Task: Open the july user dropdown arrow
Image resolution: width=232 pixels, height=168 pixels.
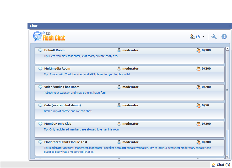Action: click(x=203, y=37)
